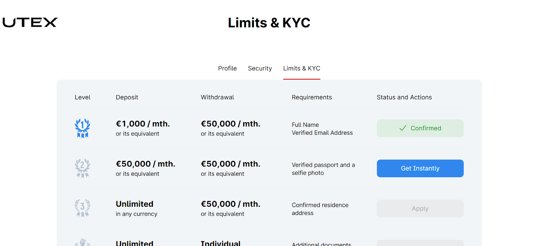
Task: Click the Limits & KYC page heading
Action: [x=269, y=23]
